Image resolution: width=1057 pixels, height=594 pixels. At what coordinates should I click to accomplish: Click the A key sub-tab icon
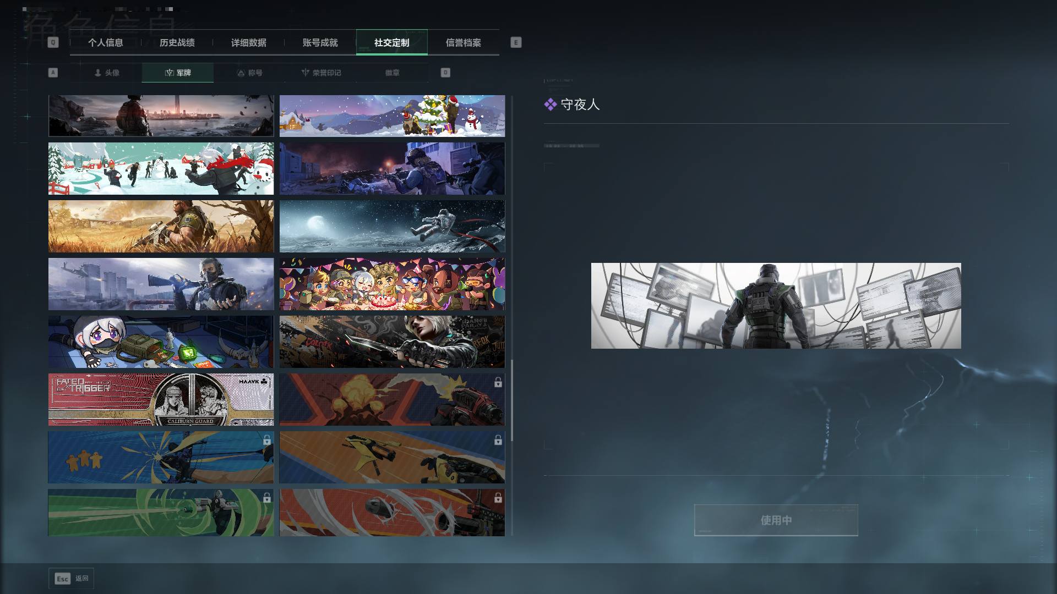pos(53,73)
